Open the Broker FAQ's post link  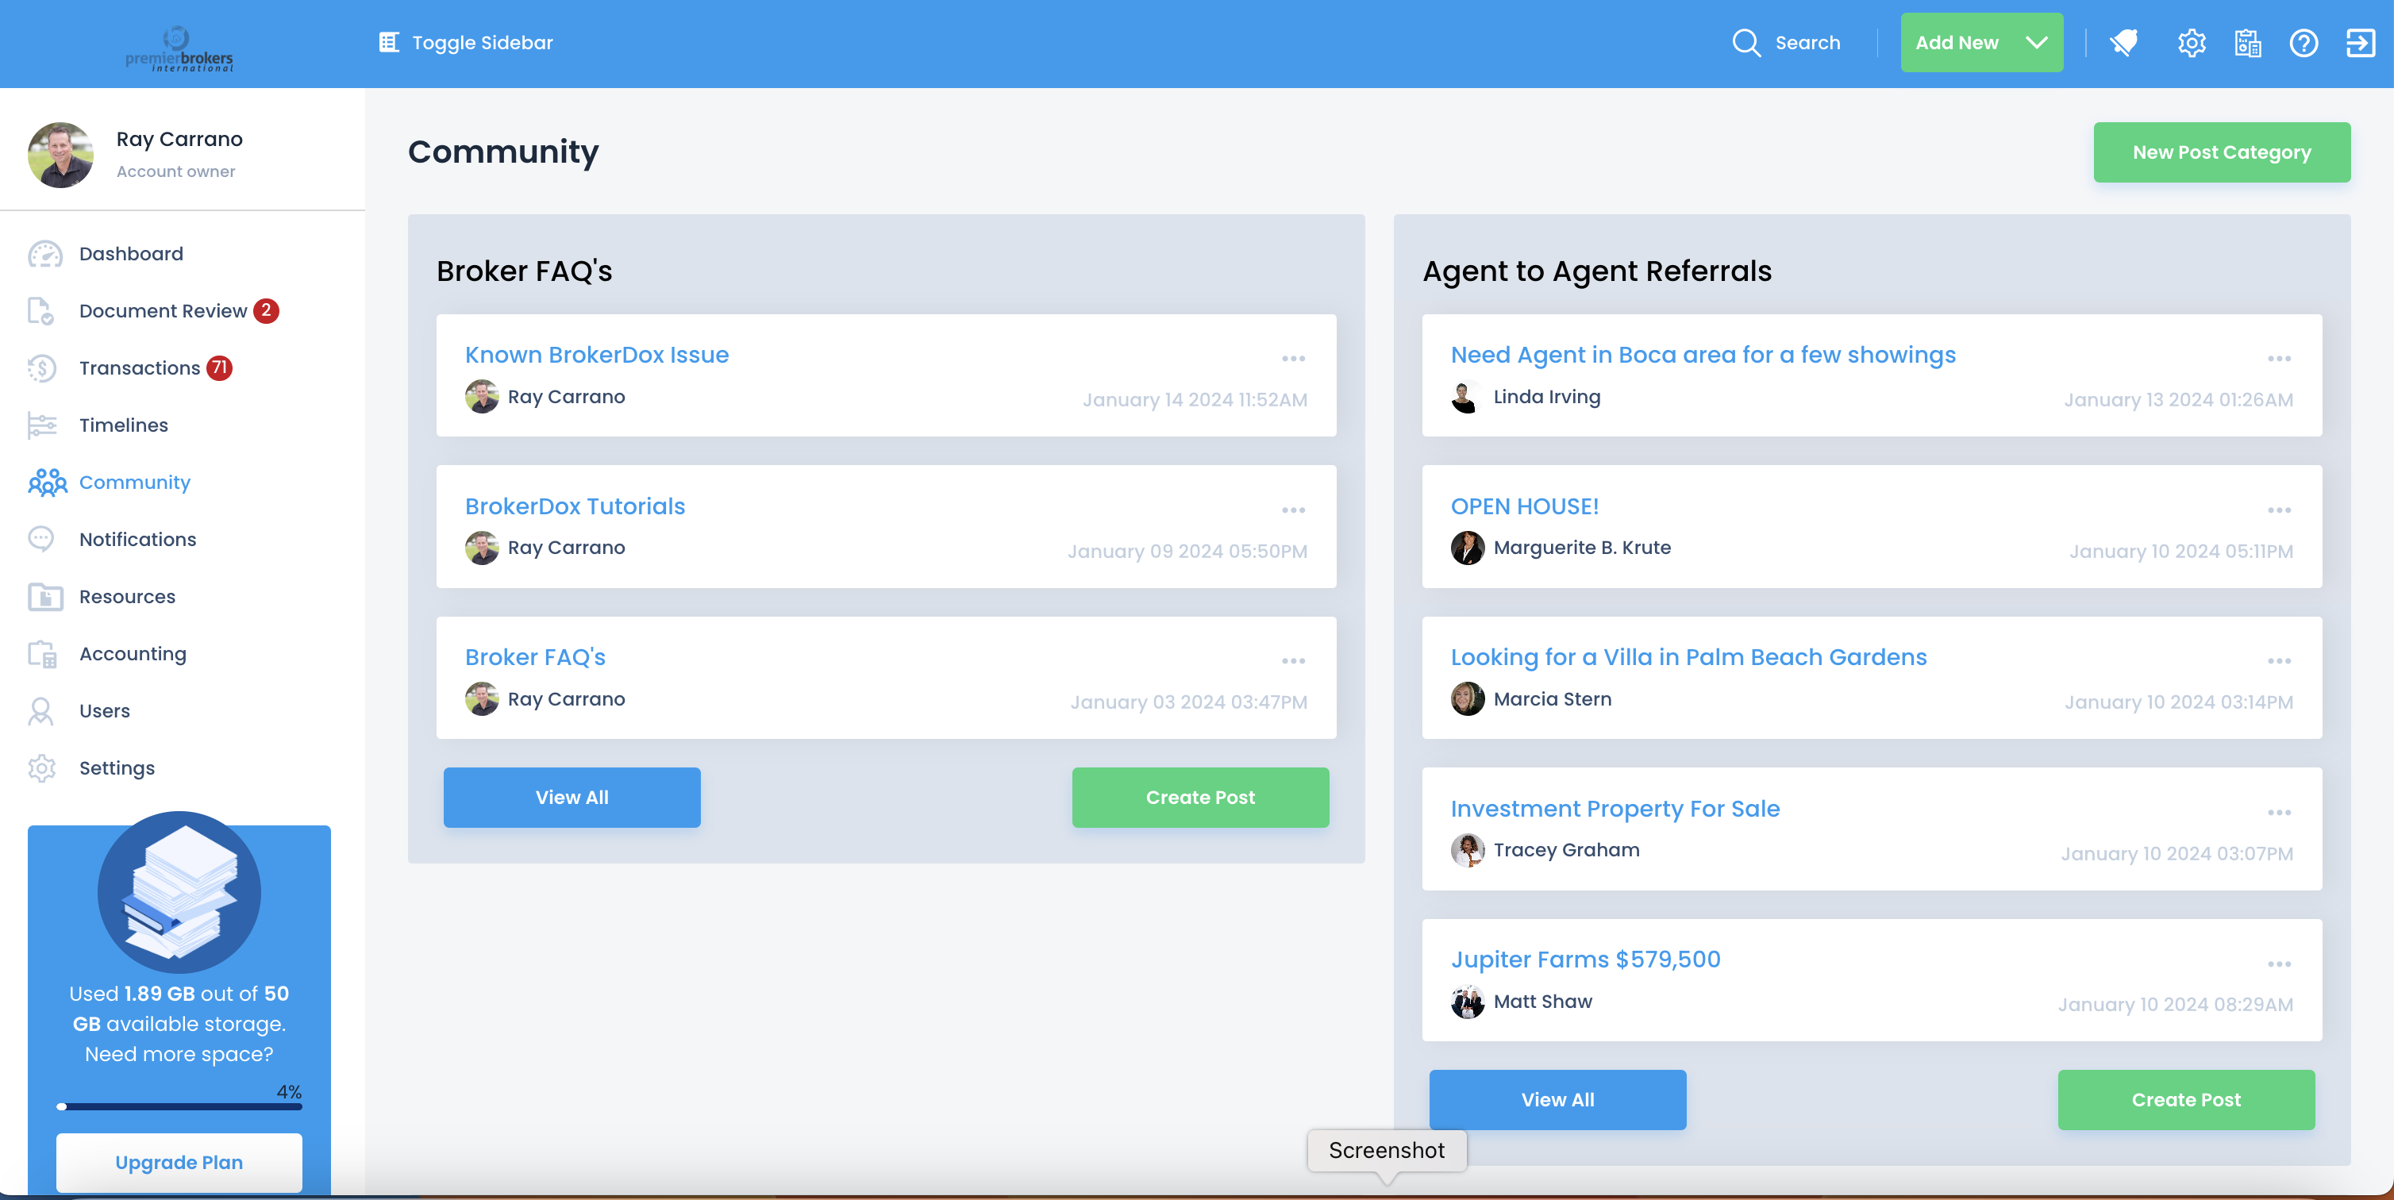535,657
